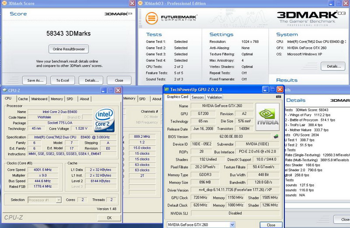Click the Battle of Proxycon 514.1 fps result
This screenshot has height=228, width=350.
[x=310, y=120]
